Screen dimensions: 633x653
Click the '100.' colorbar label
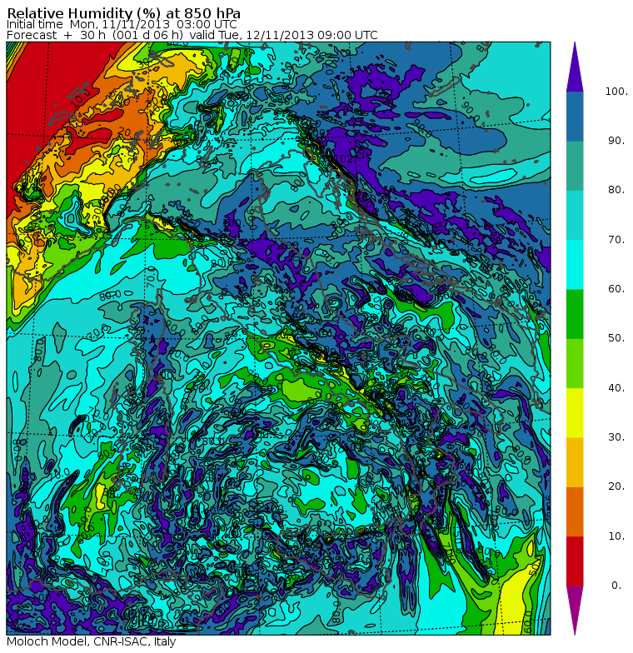[616, 92]
